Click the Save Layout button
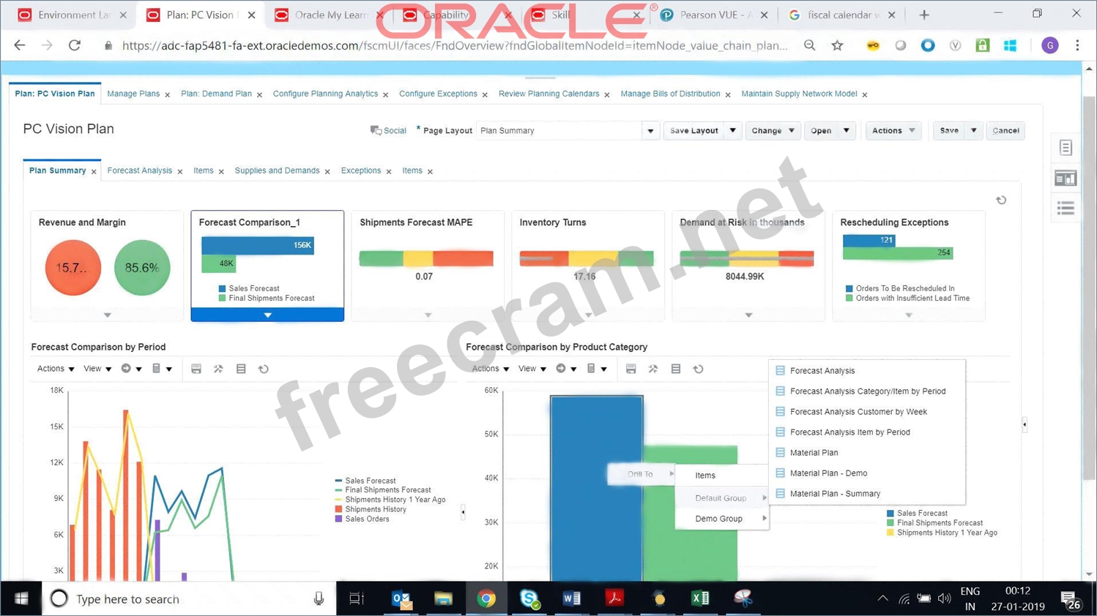The image size is (1097, 616). coord(694,130)
